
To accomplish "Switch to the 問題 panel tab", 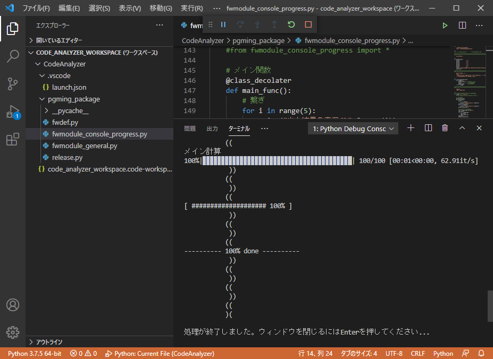I will (190, 129).
